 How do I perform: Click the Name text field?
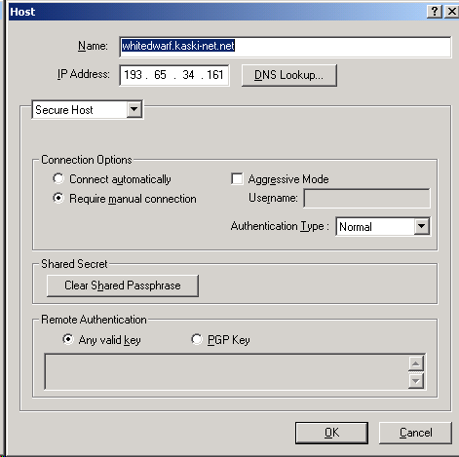coord(286,47)
